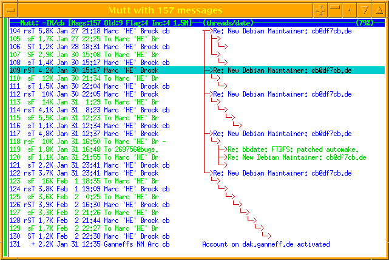Click the Mutt status bar line

197,23
